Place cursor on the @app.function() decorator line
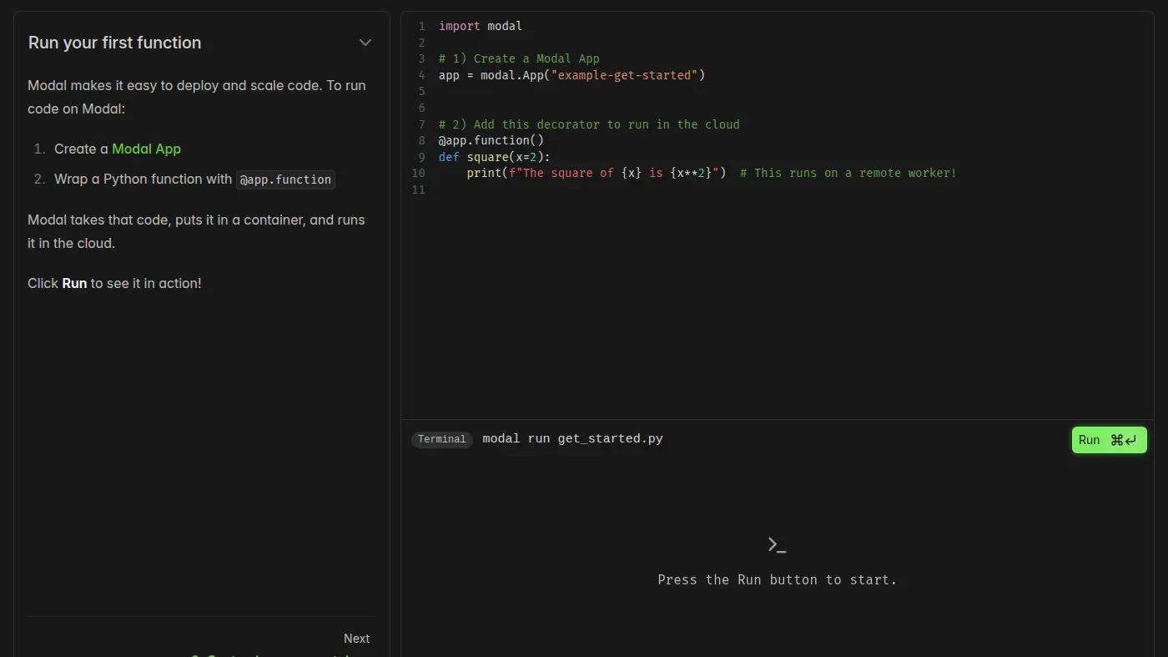1168x657 pixels. point(491,140)
